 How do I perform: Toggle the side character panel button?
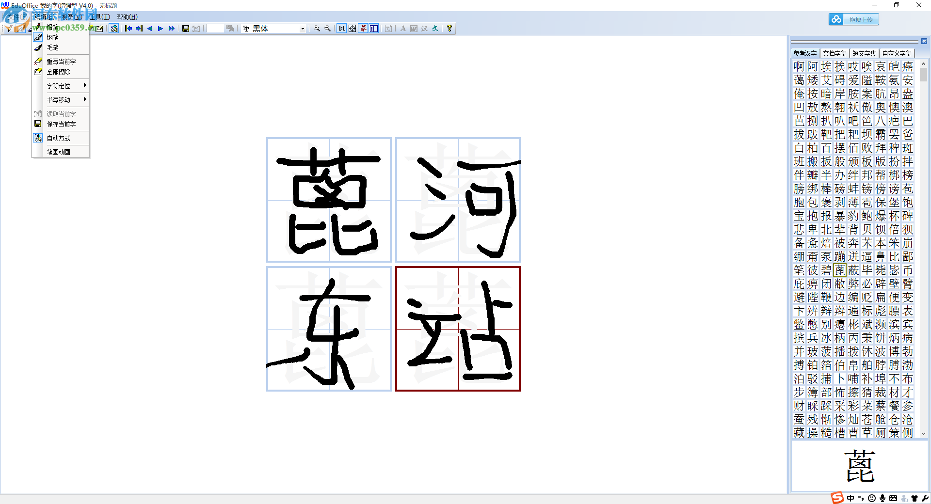373,28
